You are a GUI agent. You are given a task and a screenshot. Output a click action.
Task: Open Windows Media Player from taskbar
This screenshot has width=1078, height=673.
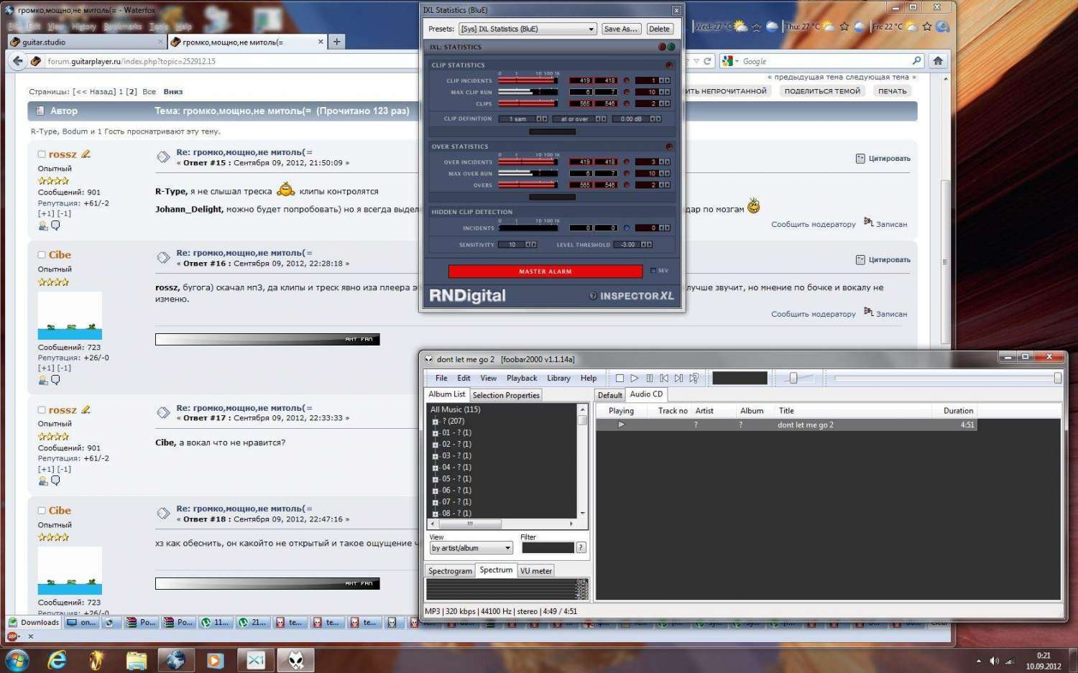[215, 660]
